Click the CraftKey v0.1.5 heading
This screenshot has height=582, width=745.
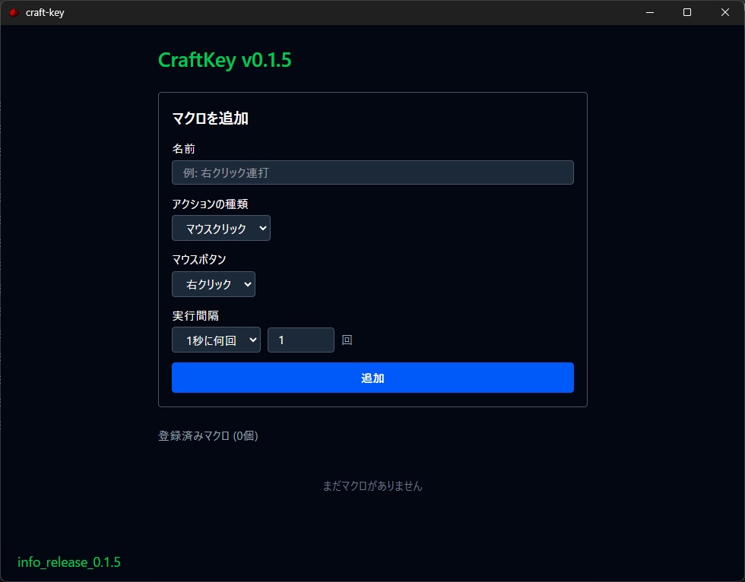tap(224, 60)
